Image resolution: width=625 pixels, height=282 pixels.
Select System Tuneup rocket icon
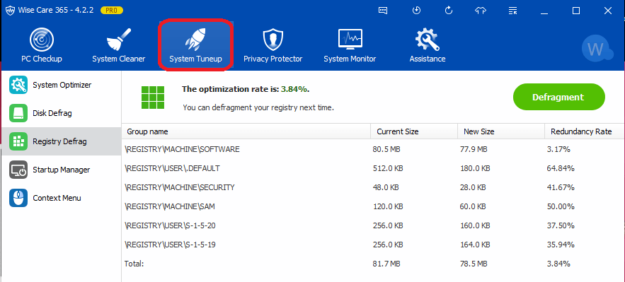195,40
